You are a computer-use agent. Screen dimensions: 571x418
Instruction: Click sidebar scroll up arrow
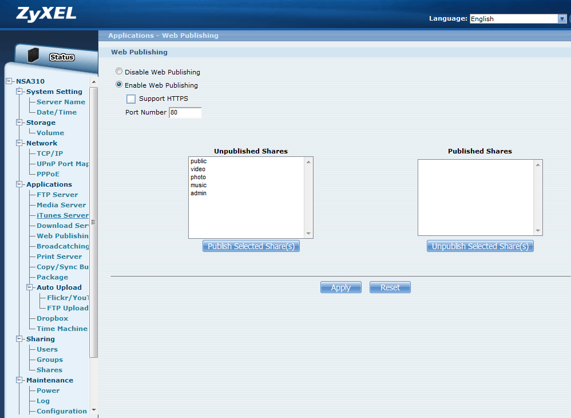(x=94, y=82)
